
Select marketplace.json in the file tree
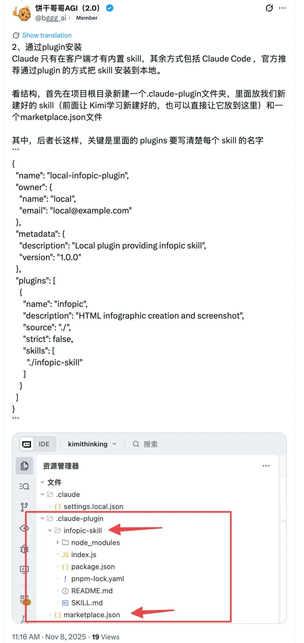point(91,615)
